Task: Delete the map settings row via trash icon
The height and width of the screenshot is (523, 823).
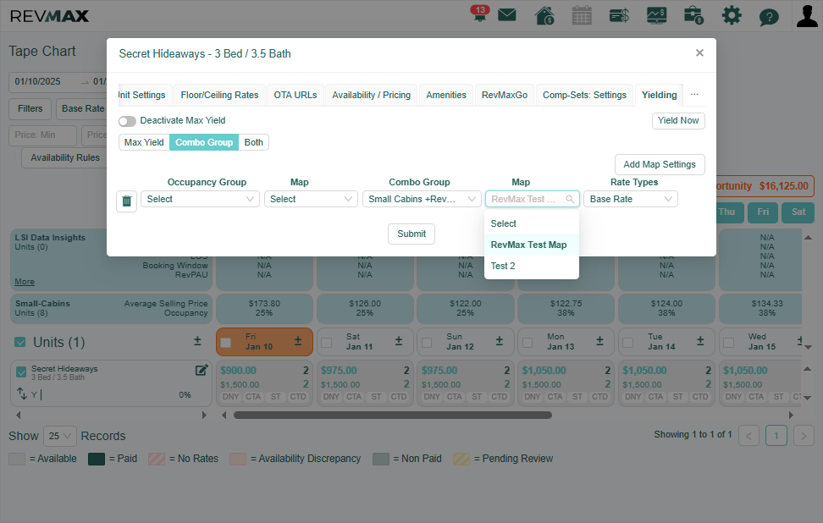Action: (126, 201)
